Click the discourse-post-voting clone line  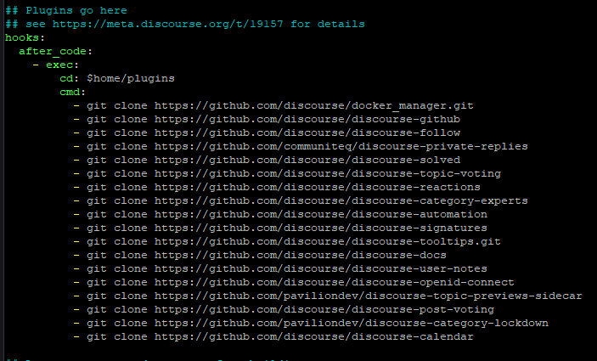(x=284, y=309)
